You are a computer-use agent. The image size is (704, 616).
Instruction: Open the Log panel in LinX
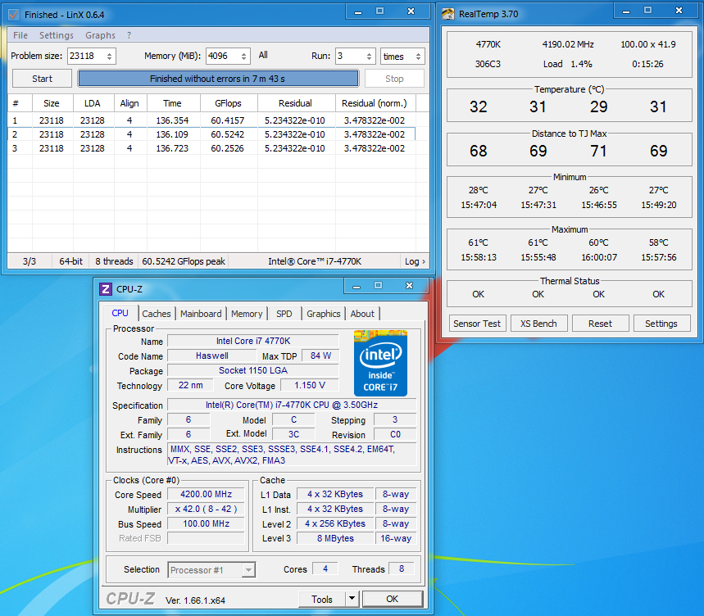click(415, 261)
